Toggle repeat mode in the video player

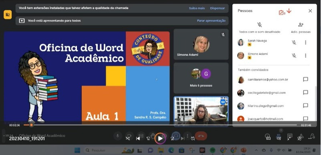pyautogui.click(x=193, y=139)
